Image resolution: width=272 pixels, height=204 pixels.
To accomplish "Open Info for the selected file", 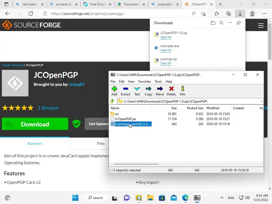I will pos(182,91).
